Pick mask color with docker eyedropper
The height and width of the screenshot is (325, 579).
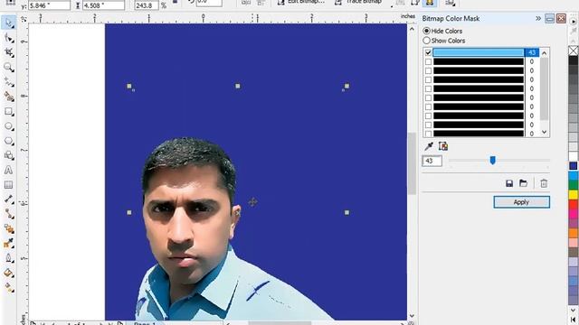429,146
